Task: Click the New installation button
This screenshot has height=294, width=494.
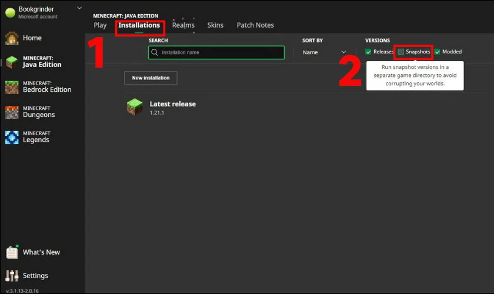Action: (151, 78)
